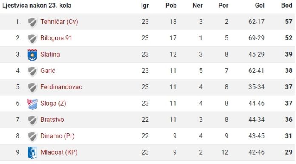The image size is (296, 164).
Task: Click the Sloga (Z) checkered crest
Action: coord(32,104)
